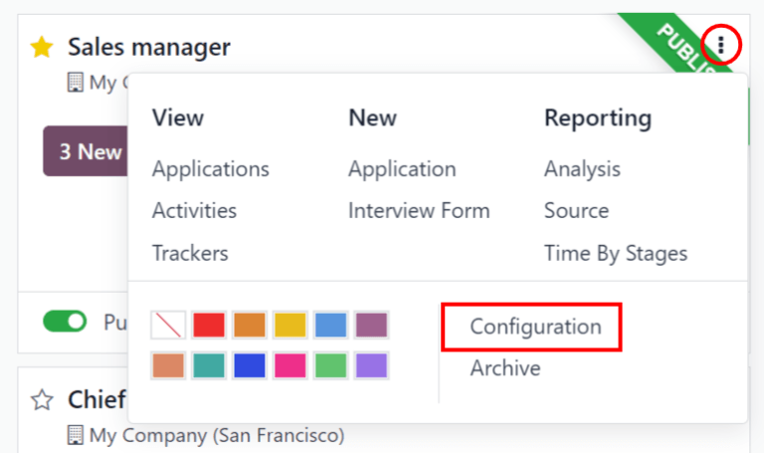Click the 3 New applications button
The image size is (764, 453).
click(88, 151)
